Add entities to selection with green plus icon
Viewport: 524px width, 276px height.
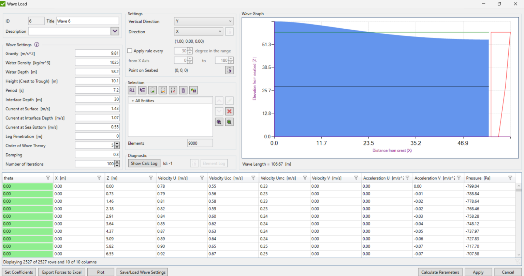[x=152, y=90]
